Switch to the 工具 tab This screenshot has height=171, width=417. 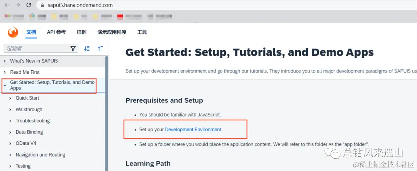point(142,32)
